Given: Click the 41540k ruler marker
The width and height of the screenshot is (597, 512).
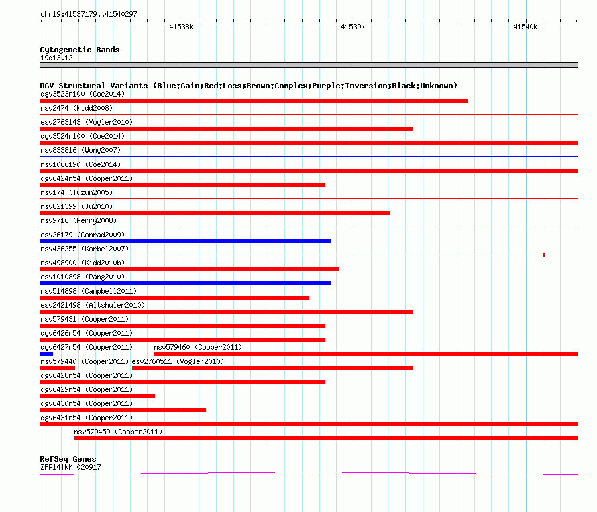Looking at the screenshot, I should 525,27.
